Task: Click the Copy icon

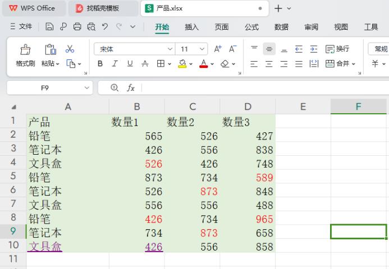Action: pyautogui.click(x=71, y=64)
